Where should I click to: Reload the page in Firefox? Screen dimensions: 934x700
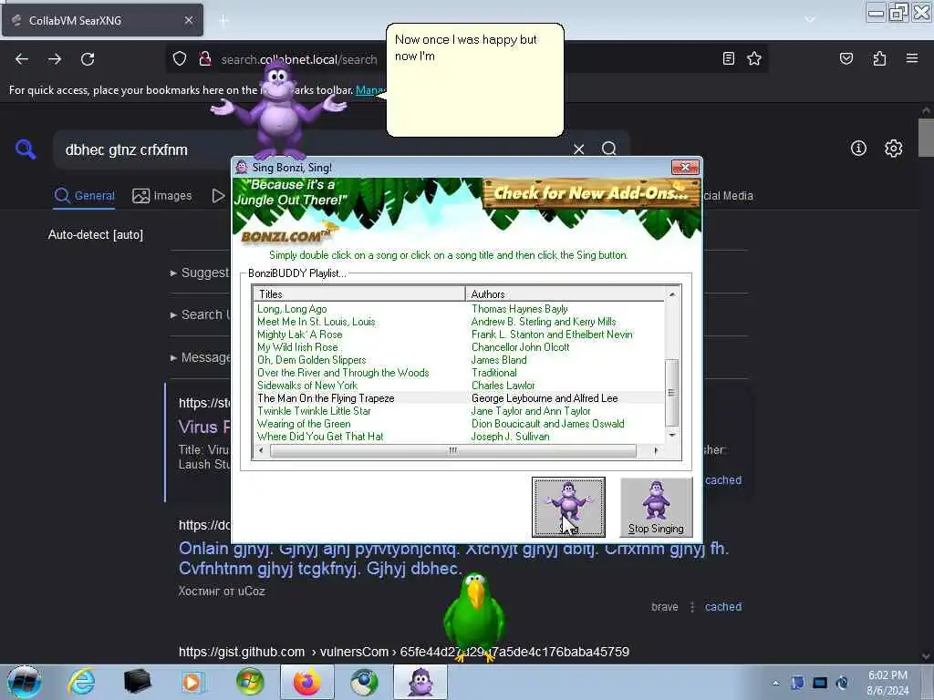point(88,59)
